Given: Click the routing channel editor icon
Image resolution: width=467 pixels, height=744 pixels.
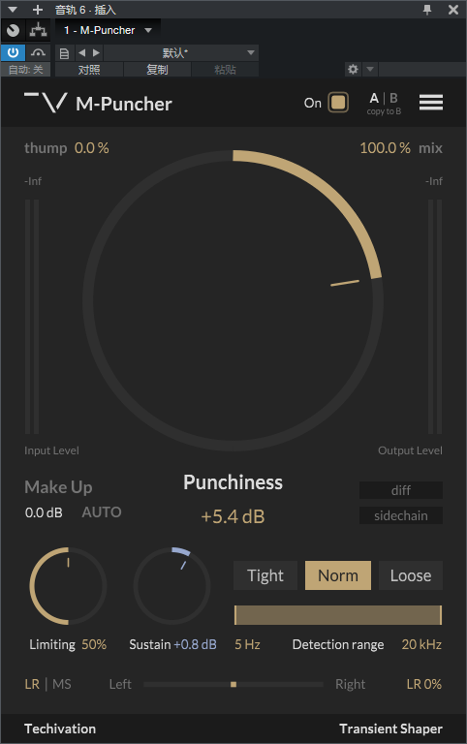Looking at the screenshot, I should pos(38,30).
